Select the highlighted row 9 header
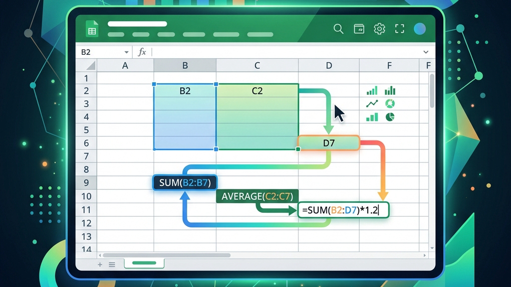Viewport: 511px width, 287px height. pos(86,183)
